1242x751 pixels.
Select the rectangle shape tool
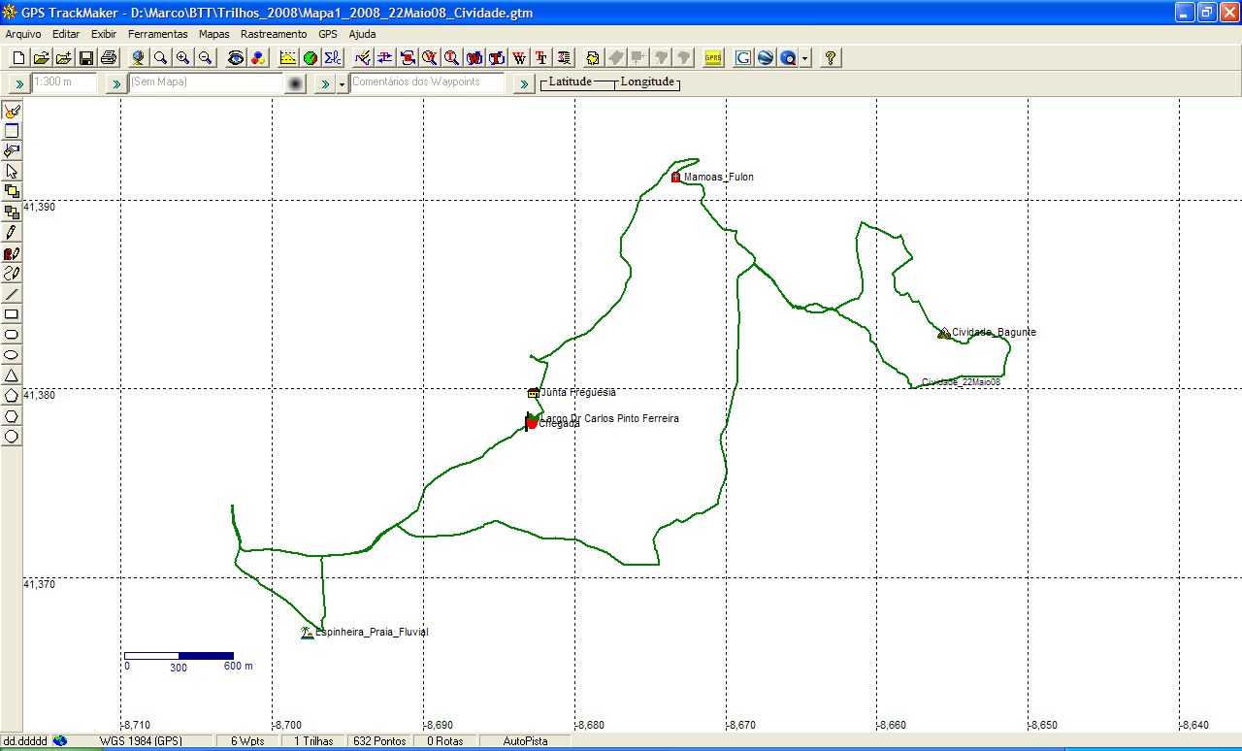[x=12, y=313]
